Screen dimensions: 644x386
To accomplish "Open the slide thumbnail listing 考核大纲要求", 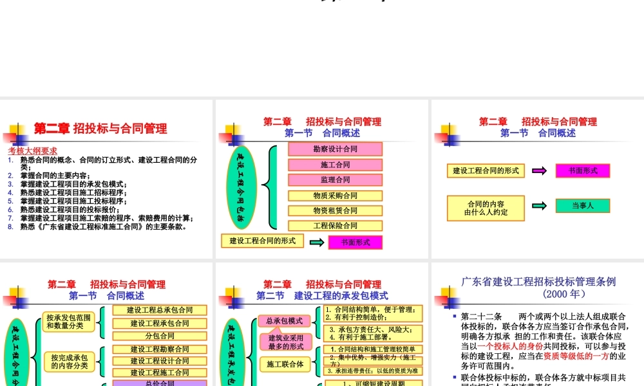I will pos(106,179).
